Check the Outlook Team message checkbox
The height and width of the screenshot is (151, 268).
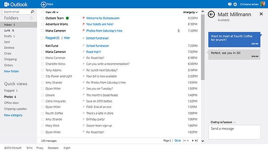[42, 18]
